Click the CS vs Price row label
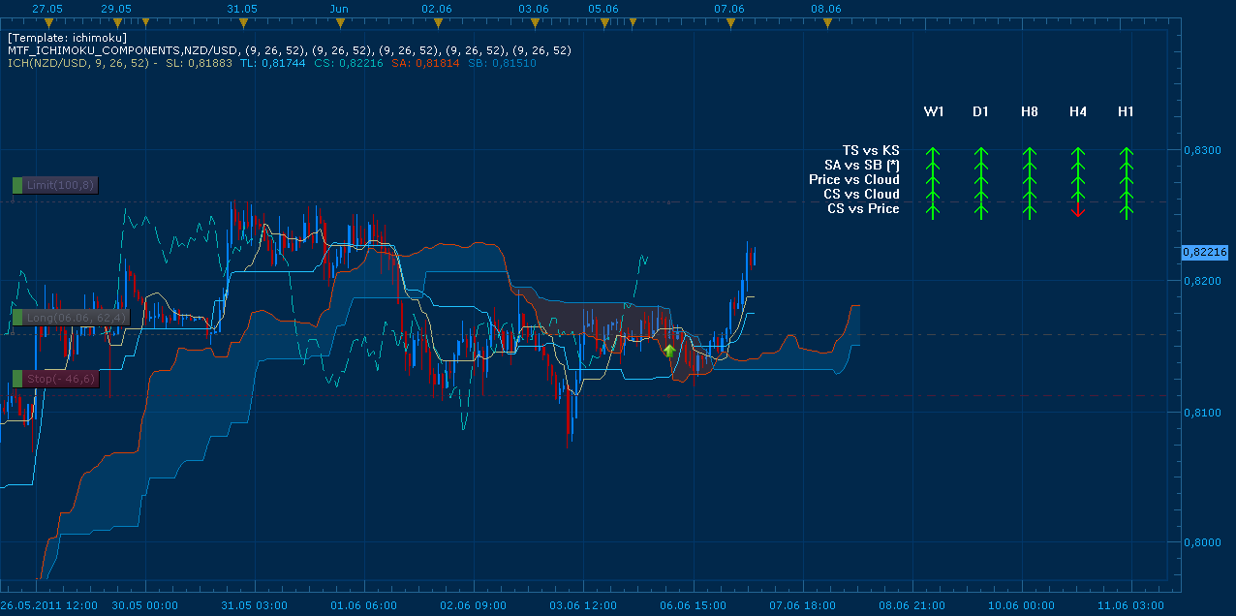 [x=863, y=208]
